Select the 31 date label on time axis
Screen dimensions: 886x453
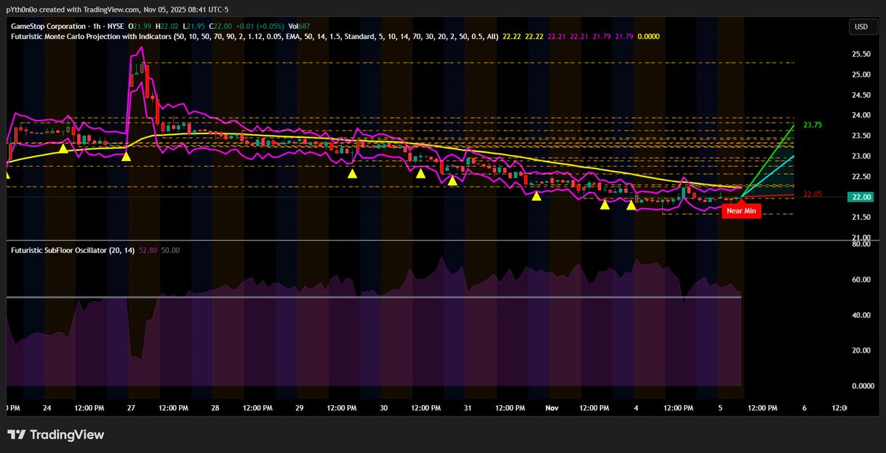pyautogui.click(x=468, y=407)
